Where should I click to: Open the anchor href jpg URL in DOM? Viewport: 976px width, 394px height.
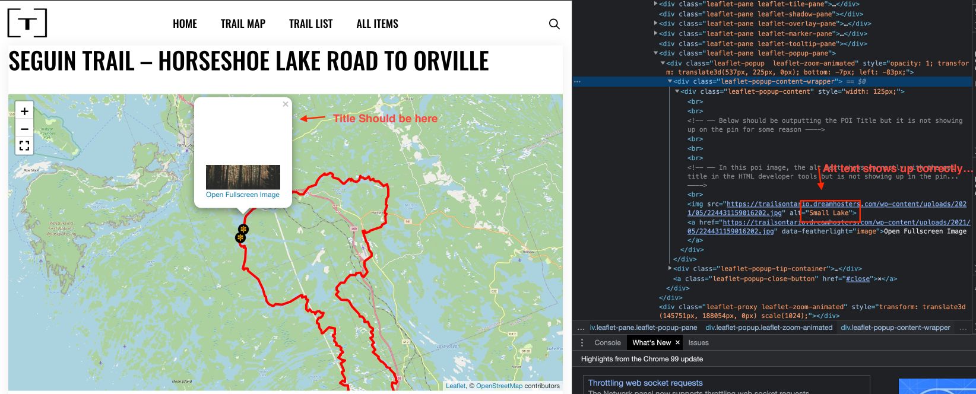pos(829,227)
